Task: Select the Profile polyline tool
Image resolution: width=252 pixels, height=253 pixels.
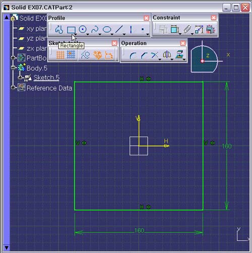Action: pyautogui.click(x=59, y=30)
